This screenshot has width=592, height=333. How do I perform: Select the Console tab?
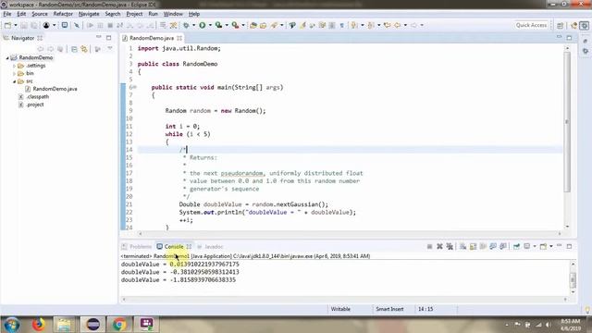click(x=174, y=247)
